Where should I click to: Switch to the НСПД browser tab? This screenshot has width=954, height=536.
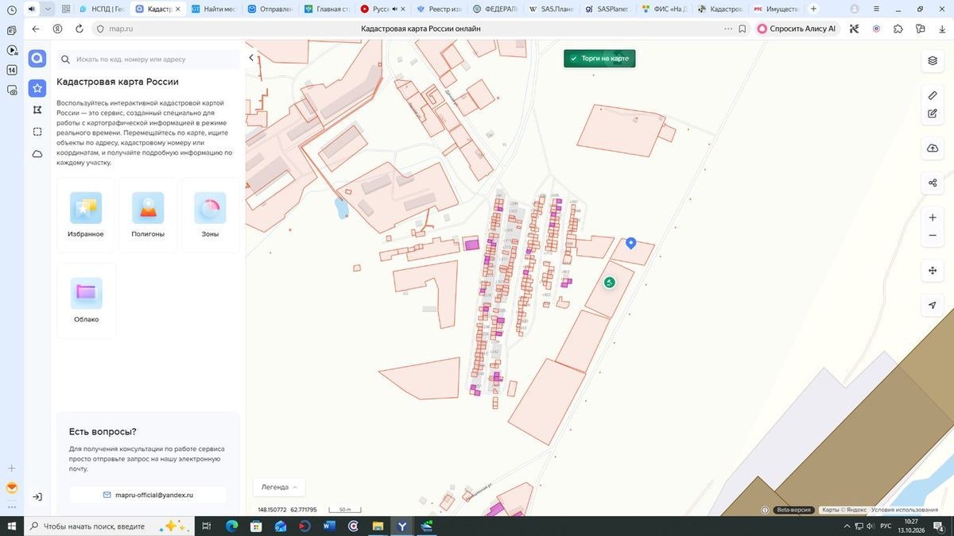click(x=103, y=9)
